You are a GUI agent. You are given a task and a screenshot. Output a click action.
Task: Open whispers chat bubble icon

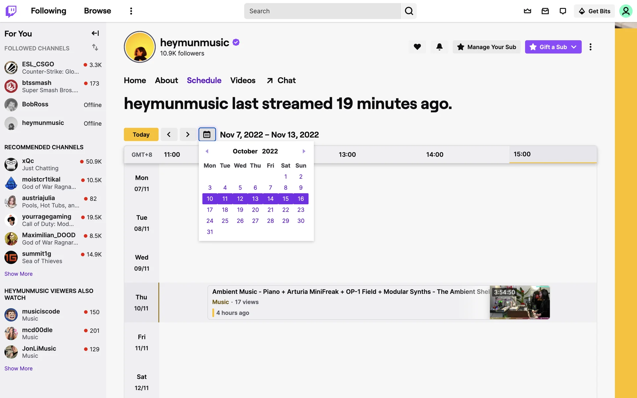pyautogui.click(x=563, y=11)
